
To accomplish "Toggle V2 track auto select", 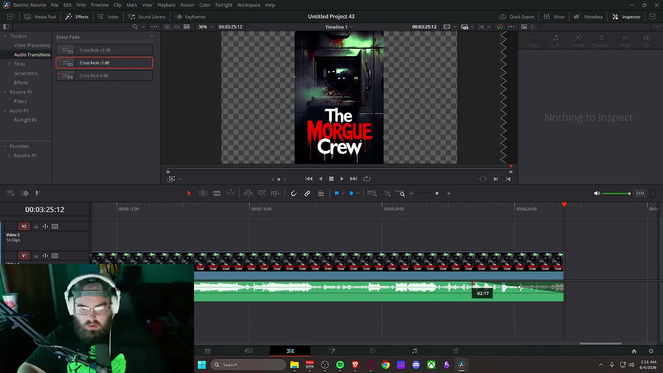I will 45,226.
